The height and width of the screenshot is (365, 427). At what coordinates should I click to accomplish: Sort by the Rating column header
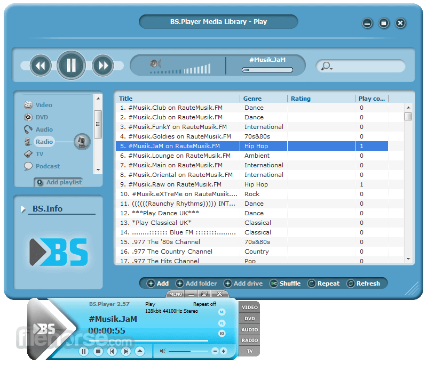pos(301,99)
